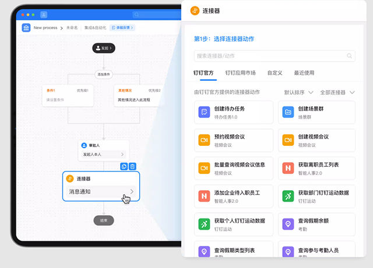Click the orange connector icon in panel header
Viewport: 373px width, 268px height.
[x=195, y=10]
